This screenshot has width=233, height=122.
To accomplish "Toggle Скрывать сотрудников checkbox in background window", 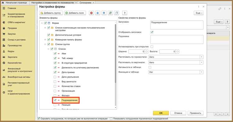I will pos(39,119).
